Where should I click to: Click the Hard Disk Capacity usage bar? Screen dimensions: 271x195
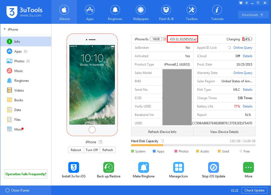coord(193,145)
